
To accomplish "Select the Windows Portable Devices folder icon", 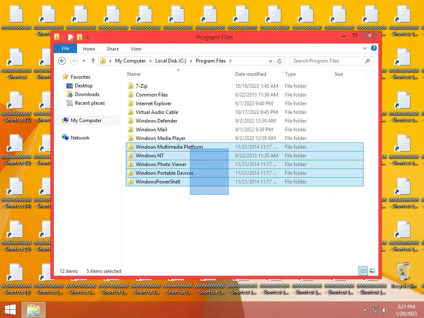I will coord(130,173).
